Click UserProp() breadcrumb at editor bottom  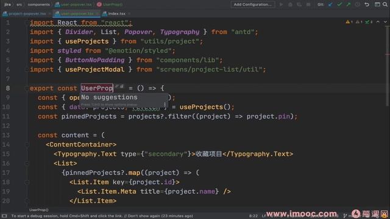tap(39, 210)
